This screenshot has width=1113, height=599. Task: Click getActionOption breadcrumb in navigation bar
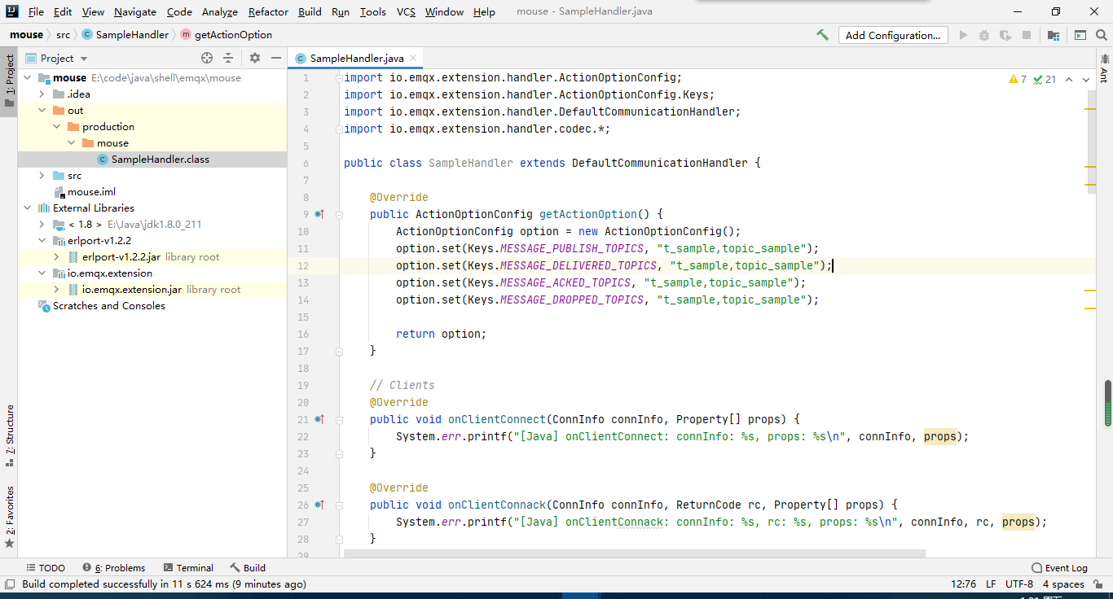pyautogui.click(x=227, y=35)
